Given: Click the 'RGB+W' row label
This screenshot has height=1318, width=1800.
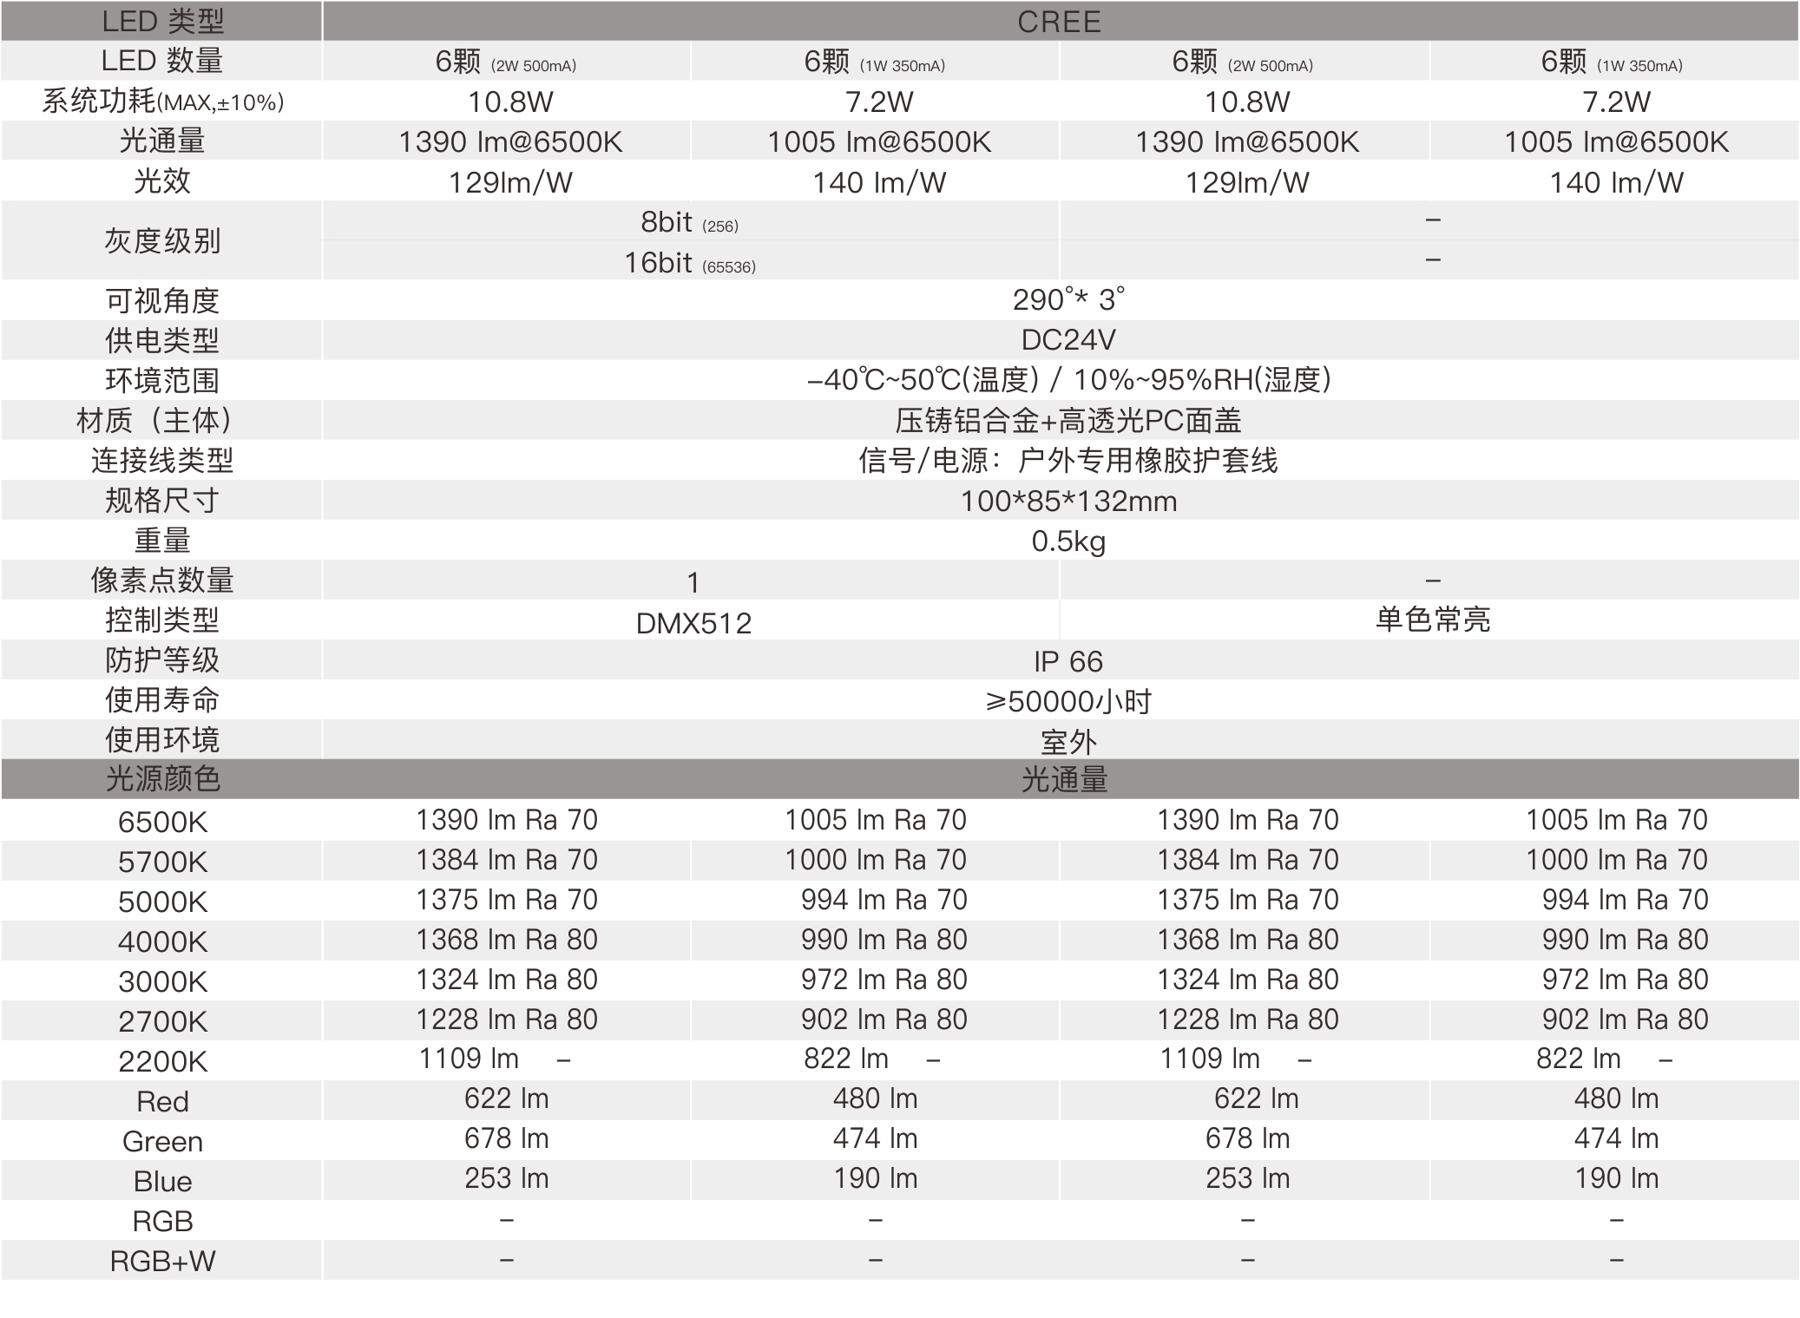Looking at the screenshot, I should 162,1260.
